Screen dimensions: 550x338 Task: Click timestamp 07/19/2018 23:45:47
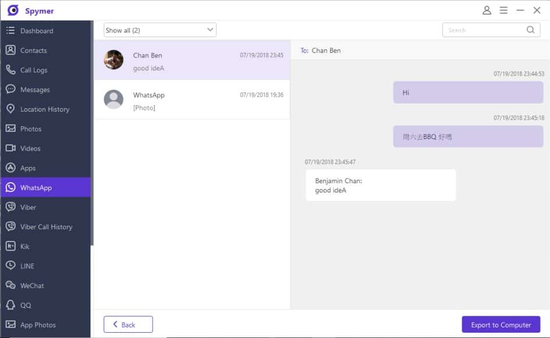tap(330, 162)
